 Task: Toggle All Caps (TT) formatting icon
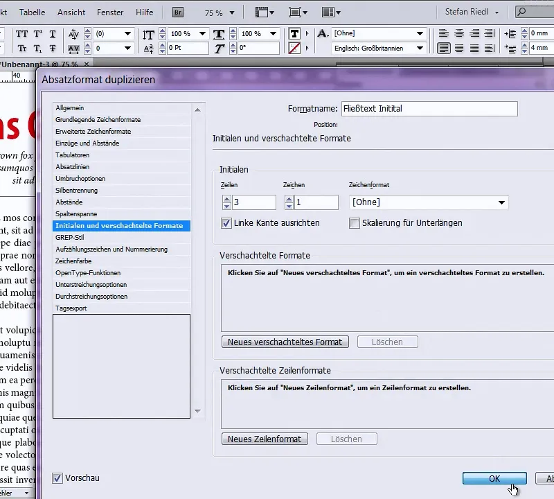(22, 34)
